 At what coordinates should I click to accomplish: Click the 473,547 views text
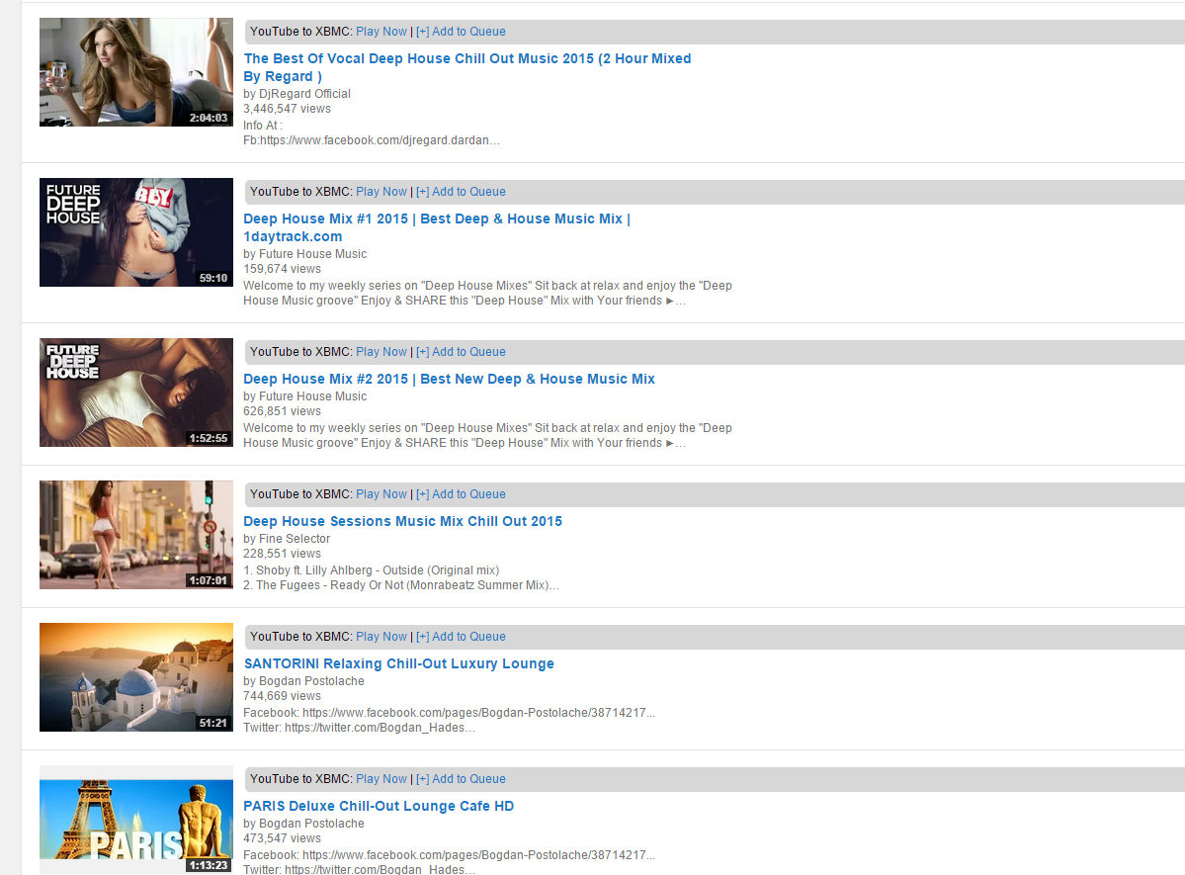pyautogui.click(x=282, y=838)
